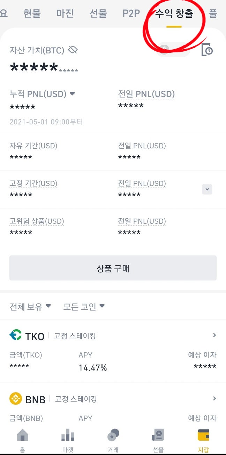The height and width of the screenshot is (455, 226).
Task: Open the 모든 코인 coin filter dropdown
Action: click(84, 306)
